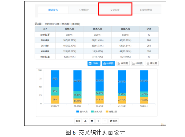Image resolution: width=185 pixels, height=137 pixels.
Task: Click the 14.73% teal bar segment
Action: pos(100,93)
